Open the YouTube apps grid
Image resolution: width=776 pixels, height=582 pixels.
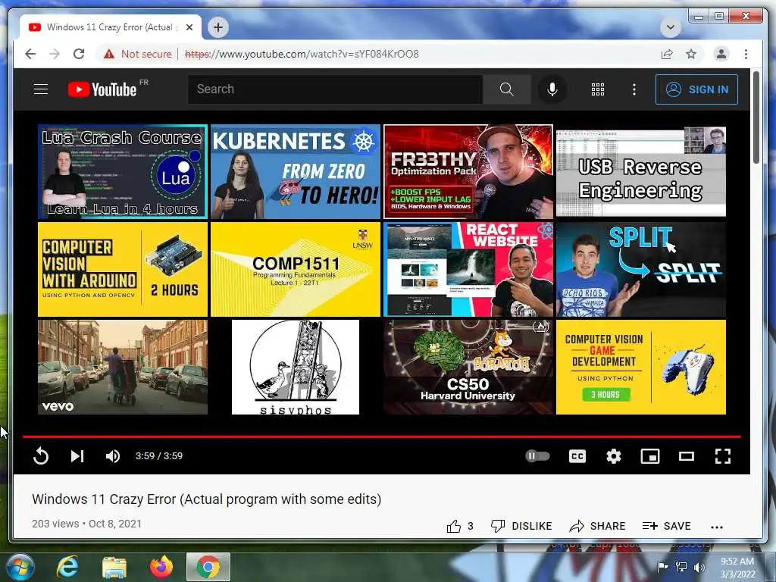[x=598, y=89]
